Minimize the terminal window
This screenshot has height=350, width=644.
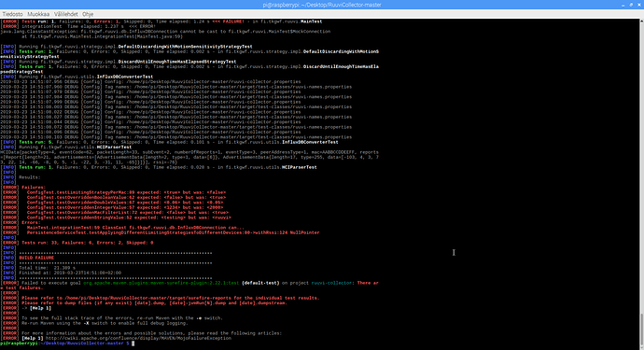coord(623,5)
